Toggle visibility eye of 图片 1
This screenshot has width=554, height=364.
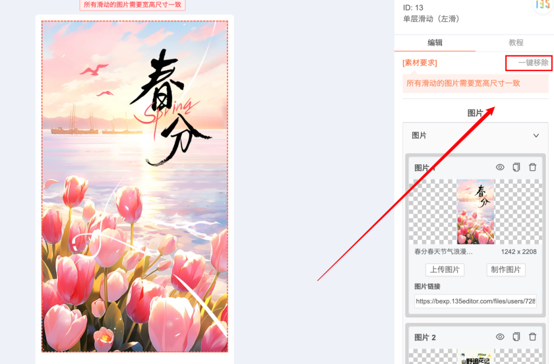pos(500,167)
